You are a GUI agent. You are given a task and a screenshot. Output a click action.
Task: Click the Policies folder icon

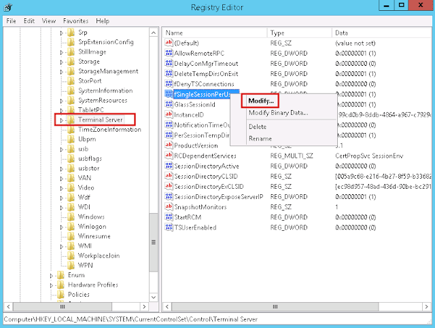(60, 295)
